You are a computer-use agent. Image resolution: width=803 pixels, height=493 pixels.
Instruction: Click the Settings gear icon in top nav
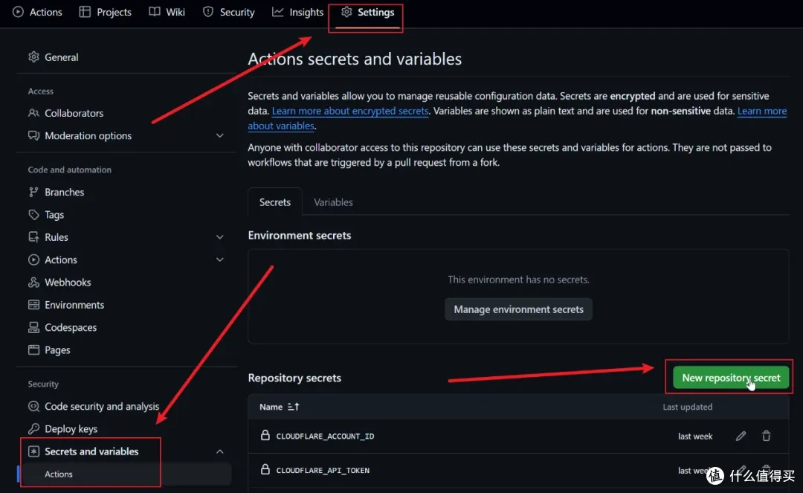(346, 12)
